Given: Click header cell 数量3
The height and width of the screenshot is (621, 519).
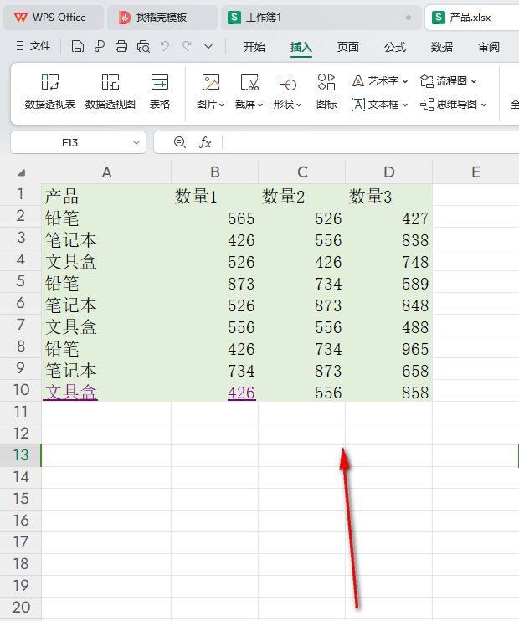Looking at the screenshot, I should tap(389, 195).
